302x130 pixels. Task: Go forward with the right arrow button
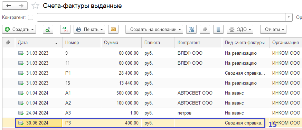click(21, 6)
